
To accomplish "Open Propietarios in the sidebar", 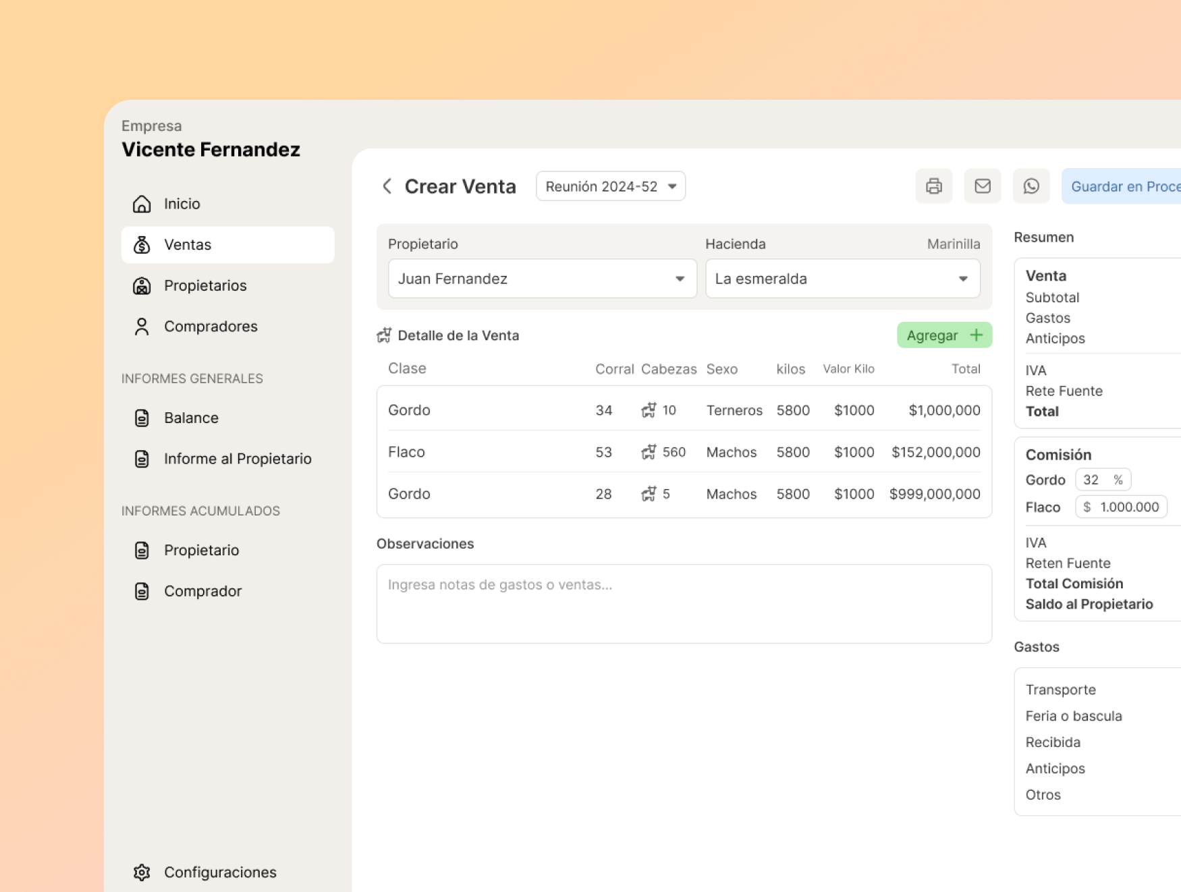I will [x=228, y=286].
